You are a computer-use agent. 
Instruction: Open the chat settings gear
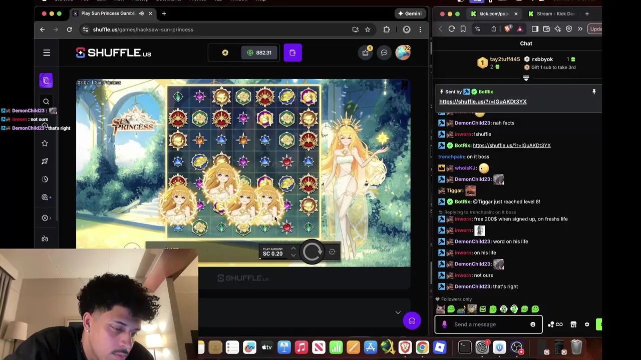coord(587,324)
